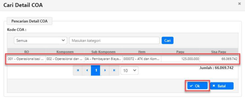Click the 000072 - ATK dan Kom... item cell
The height and width of the screenshot is (100, 245).
(x=142, y=59)
